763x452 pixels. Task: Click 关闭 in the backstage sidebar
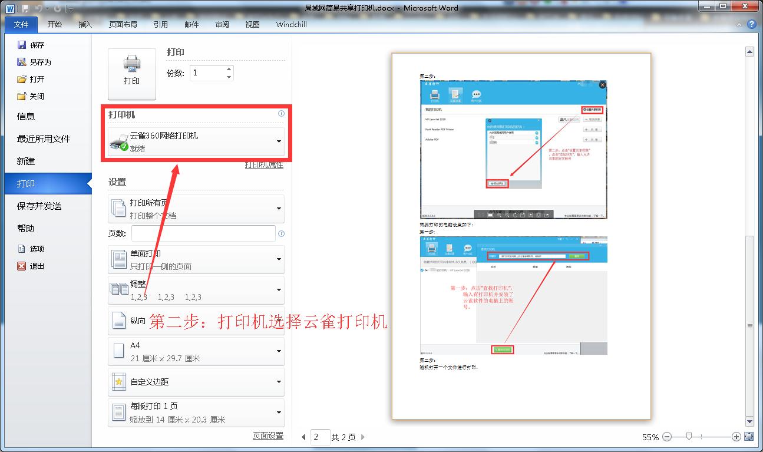pos(31,96)
